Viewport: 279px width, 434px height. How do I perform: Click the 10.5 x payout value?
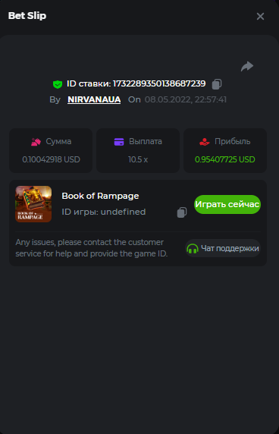pyautogui.click(x=138, y=159)
